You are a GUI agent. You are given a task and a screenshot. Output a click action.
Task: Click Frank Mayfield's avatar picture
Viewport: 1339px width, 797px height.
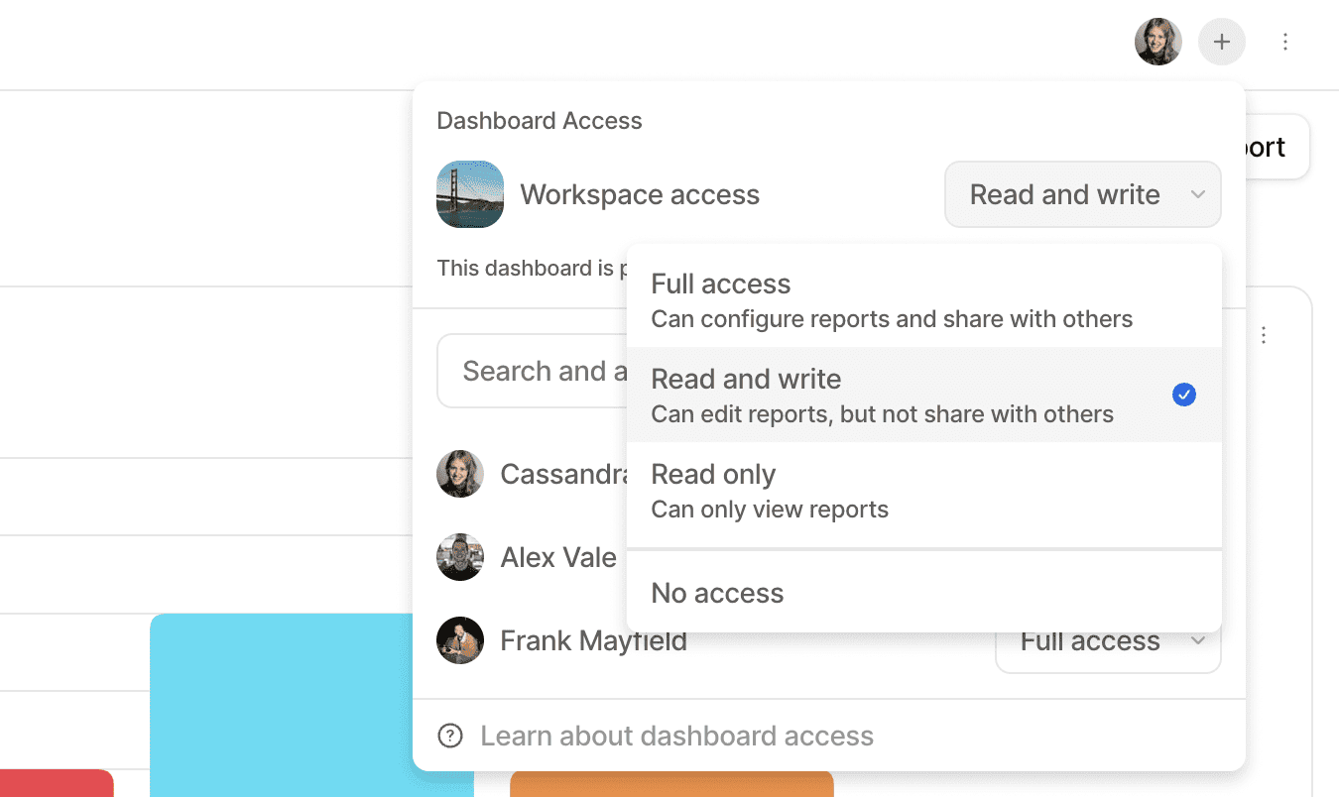pos(460,640)
